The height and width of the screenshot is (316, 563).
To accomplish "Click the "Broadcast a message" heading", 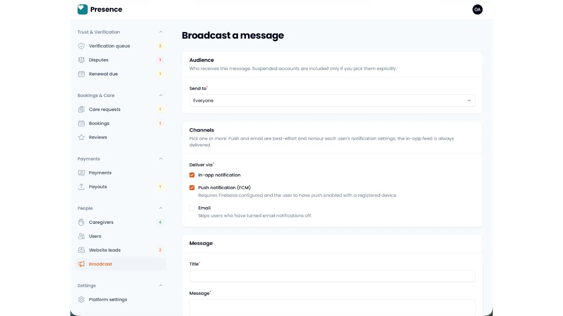I will [233, 36].
